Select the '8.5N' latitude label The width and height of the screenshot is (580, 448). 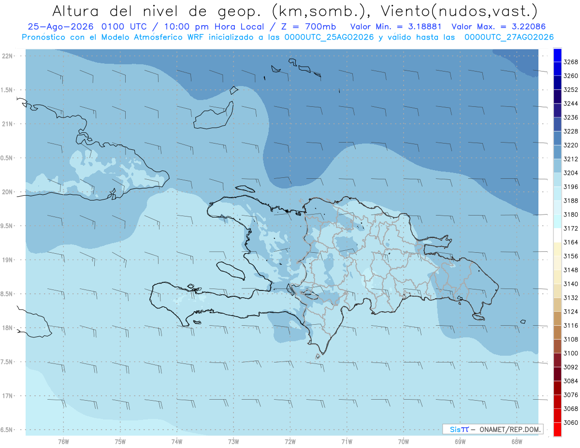point(7,294)
